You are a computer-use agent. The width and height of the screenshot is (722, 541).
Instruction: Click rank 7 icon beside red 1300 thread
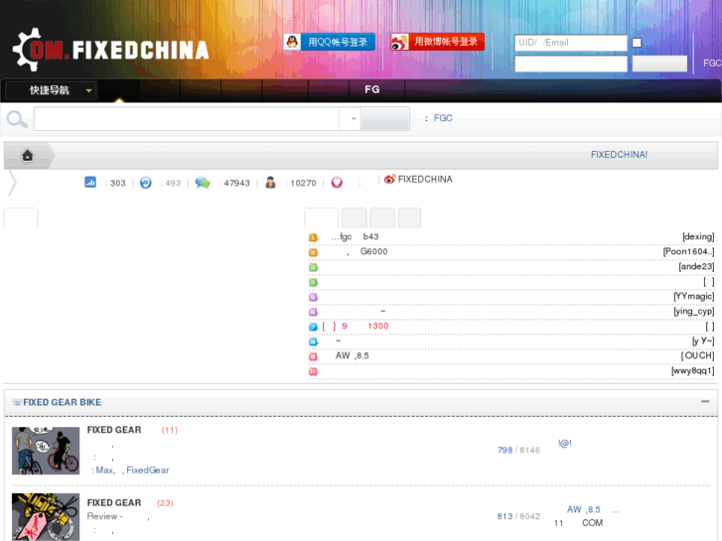click(x=313, y=327)
